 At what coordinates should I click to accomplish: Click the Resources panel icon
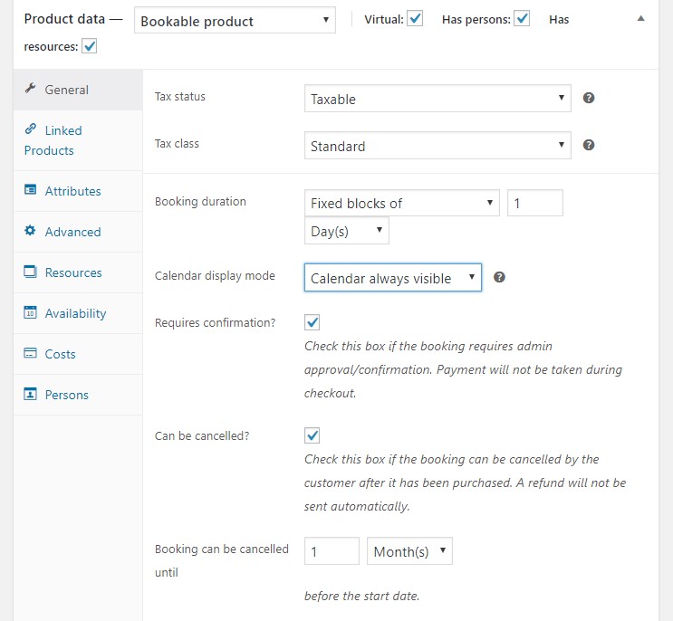30,272
